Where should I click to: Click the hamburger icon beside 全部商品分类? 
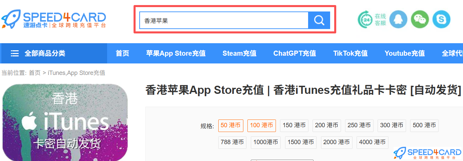coord(15,53)
